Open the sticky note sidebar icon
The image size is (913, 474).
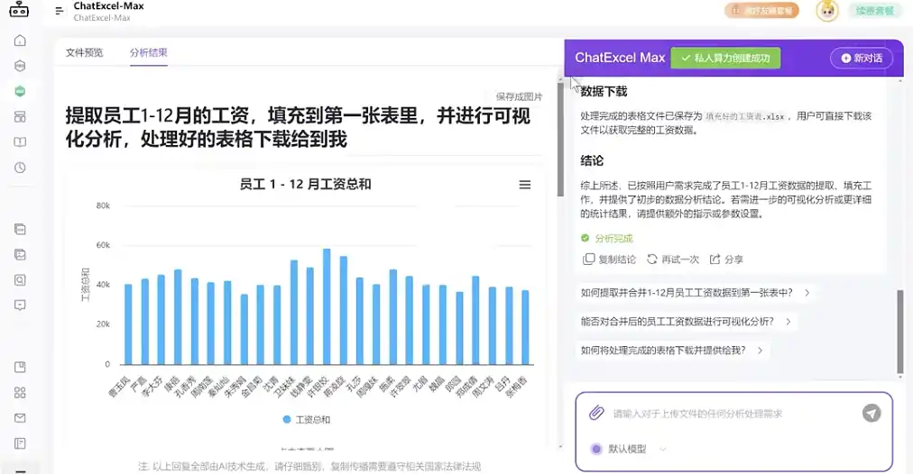(x=20, y=367)
